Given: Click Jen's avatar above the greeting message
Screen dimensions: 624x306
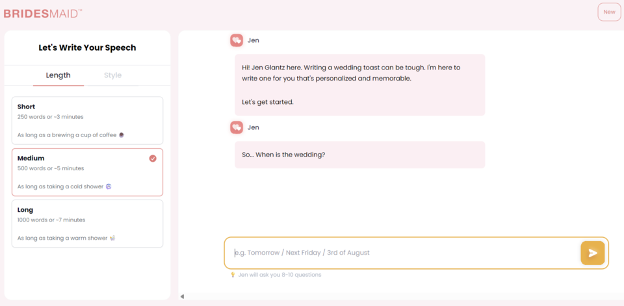Looking at the screenshot, I should tap(237, 40).
